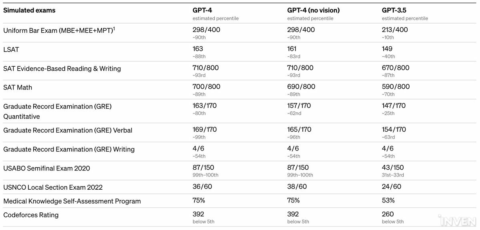Select the USABO Semifinal Exam 2020 label

[x=46, y=168]
